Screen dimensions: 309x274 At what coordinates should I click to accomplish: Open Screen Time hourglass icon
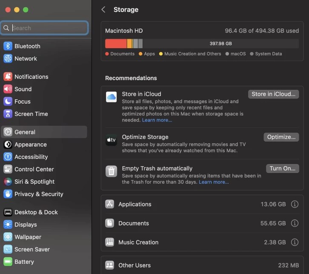8,114
